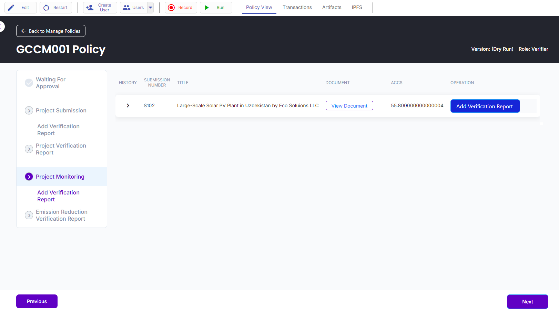Click the Project Monitoring step circle icon
This screenshot has height=311, width=559.
pos(29,177)
